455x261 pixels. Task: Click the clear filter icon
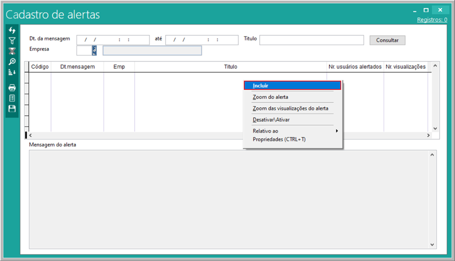(x=12, y=51)
